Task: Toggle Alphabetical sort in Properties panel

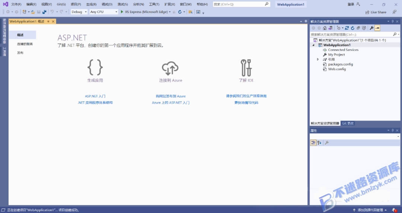Action: (319, 143)
